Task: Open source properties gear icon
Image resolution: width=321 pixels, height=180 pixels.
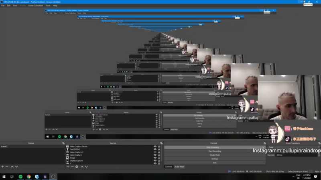Action: 77,167
